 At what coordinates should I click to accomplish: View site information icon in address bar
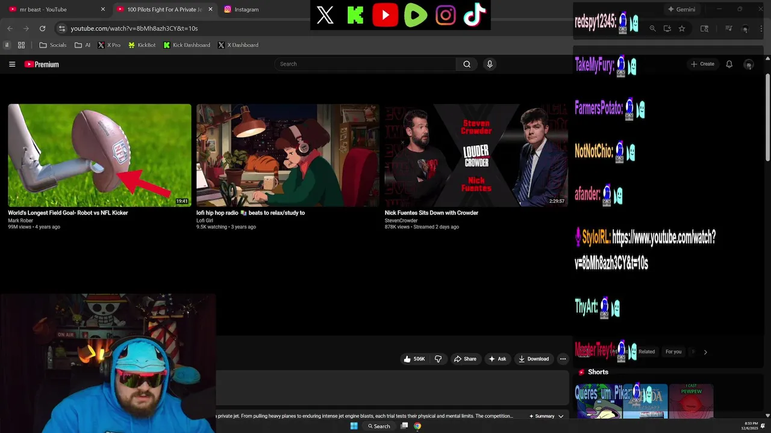(61, 28)
